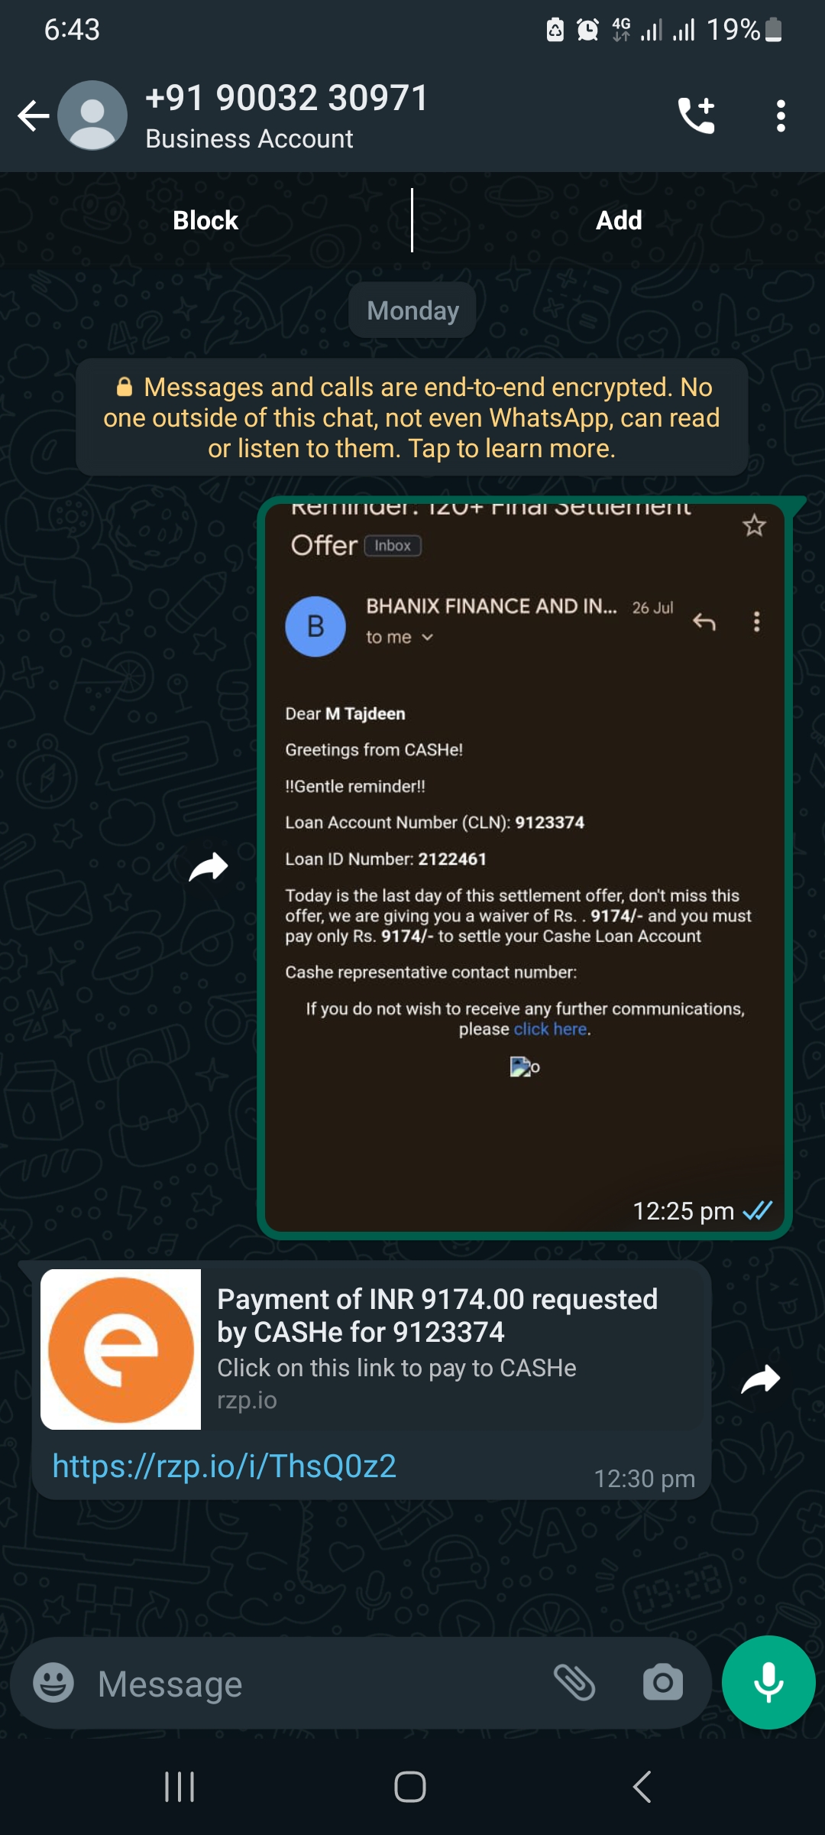825x1835 pixels.
Task: Tap the back arrow to leave the chat
Action: click(x=33, y=116)
